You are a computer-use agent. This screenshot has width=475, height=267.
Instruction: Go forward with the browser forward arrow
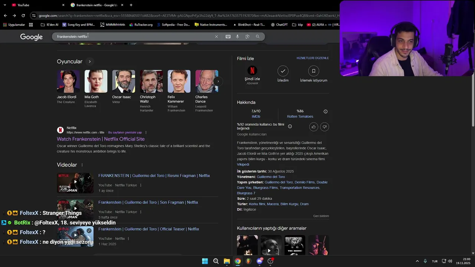(x=14, y=16)
